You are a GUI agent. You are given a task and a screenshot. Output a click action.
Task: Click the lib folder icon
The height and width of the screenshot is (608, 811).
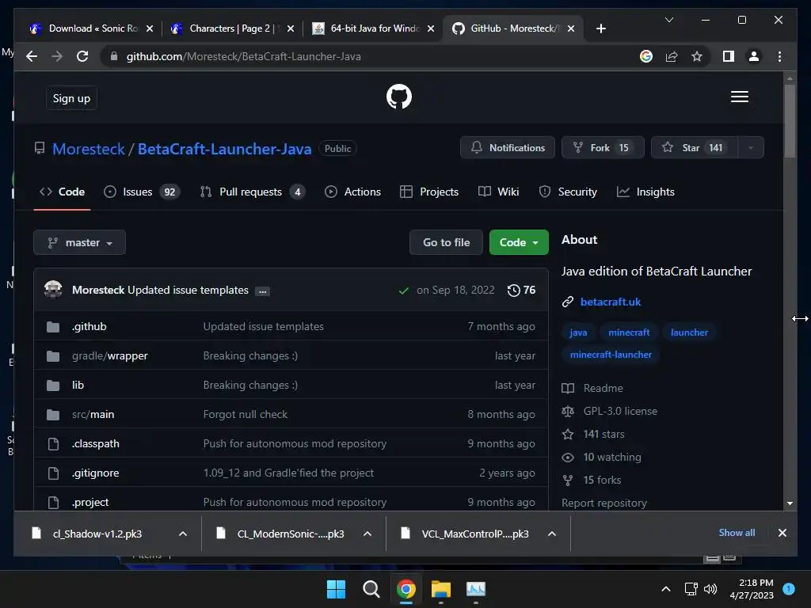[x=53, y=386]
